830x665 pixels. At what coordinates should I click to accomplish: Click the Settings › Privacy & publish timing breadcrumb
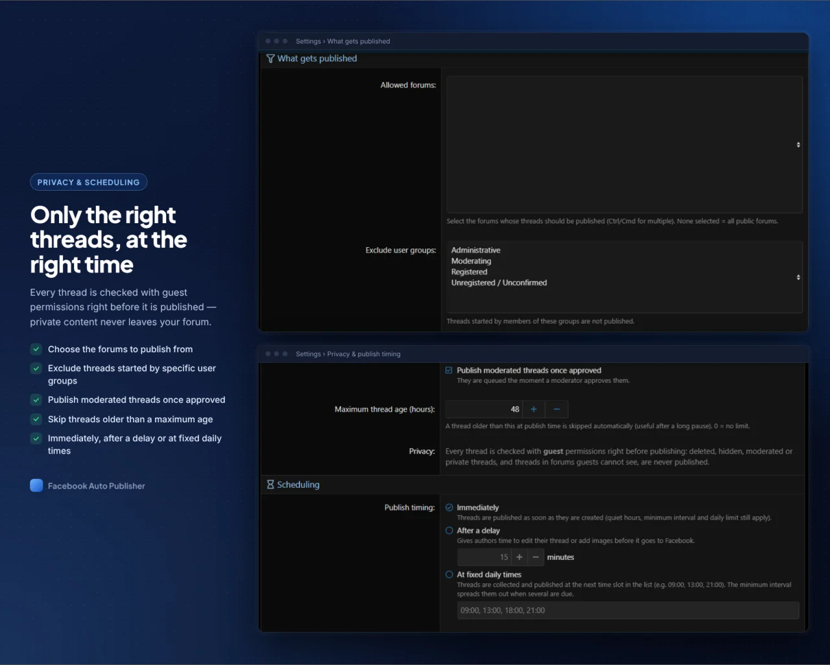point(348,354)
